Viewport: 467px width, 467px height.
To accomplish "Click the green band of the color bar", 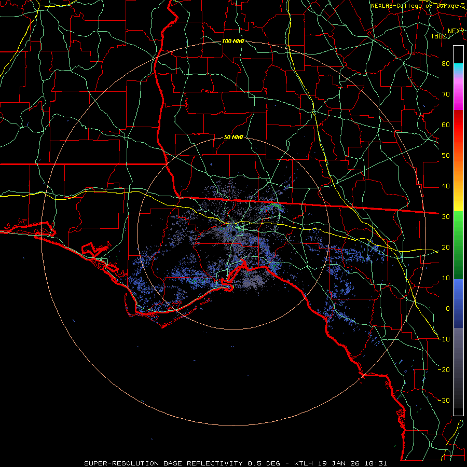I will tap(458, 245).
